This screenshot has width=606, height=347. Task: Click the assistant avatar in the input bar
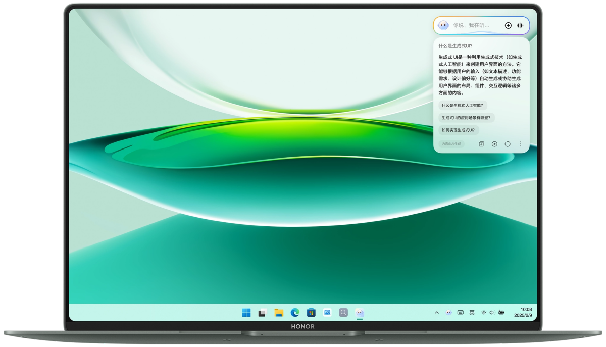443,25
